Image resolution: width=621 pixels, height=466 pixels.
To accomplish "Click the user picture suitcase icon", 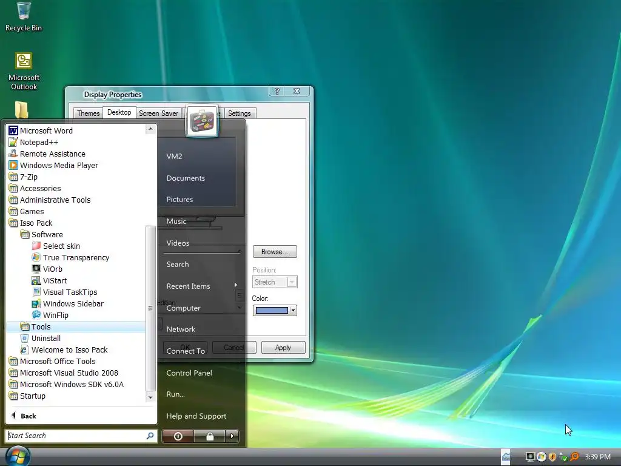I will pos(202,121).
